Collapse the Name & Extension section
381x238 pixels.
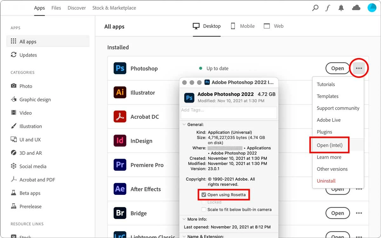184,236
